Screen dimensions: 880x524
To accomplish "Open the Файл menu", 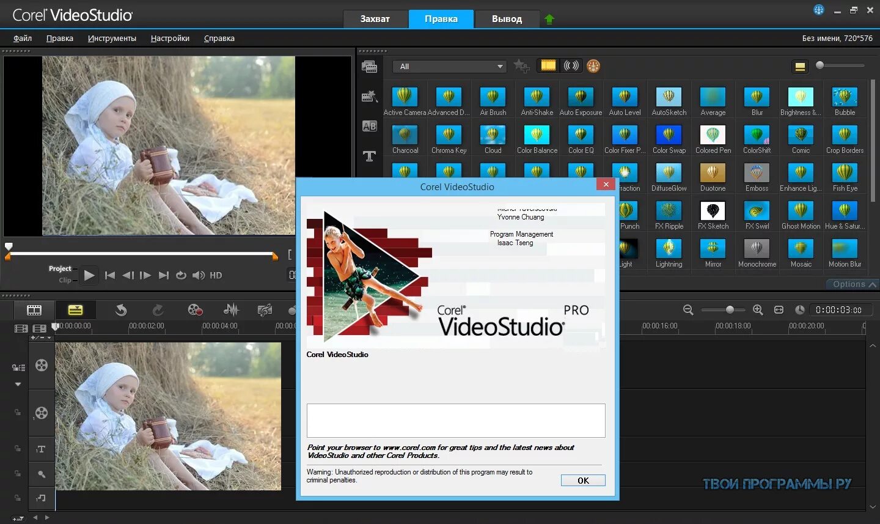I will (23, 38).
